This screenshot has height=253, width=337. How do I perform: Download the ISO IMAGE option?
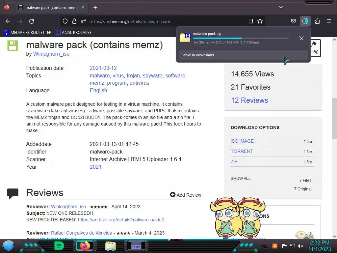242,141
